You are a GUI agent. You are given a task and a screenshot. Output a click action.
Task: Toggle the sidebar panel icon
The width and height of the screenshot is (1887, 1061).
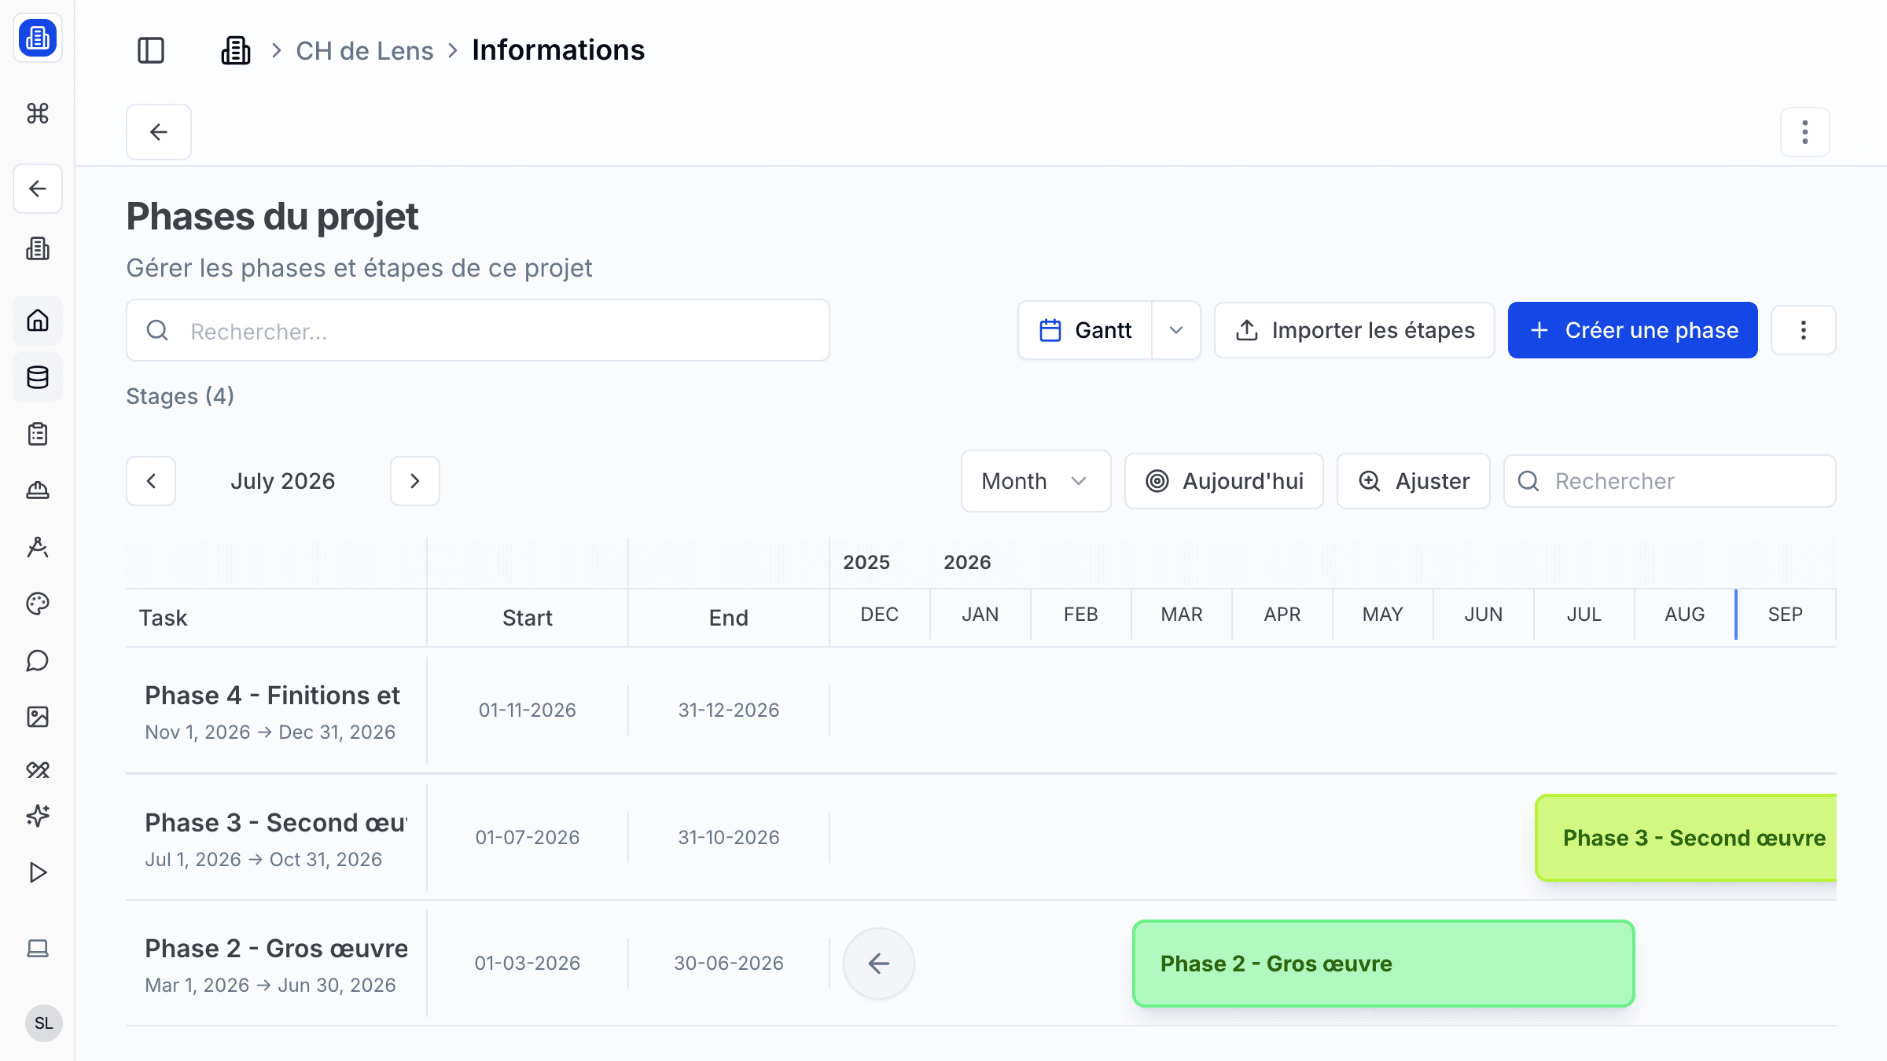point(151,50)
